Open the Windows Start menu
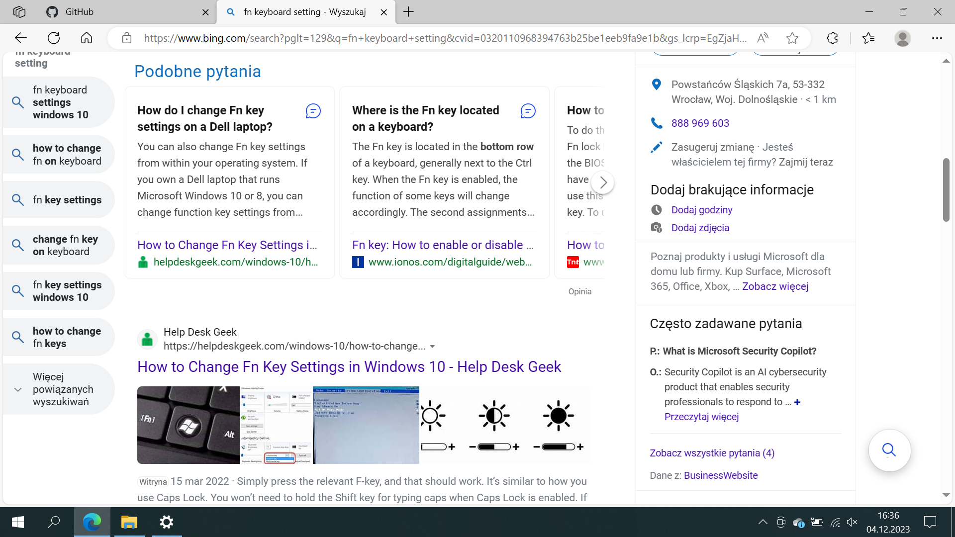The image size is (955, 537). click(18, 522)
